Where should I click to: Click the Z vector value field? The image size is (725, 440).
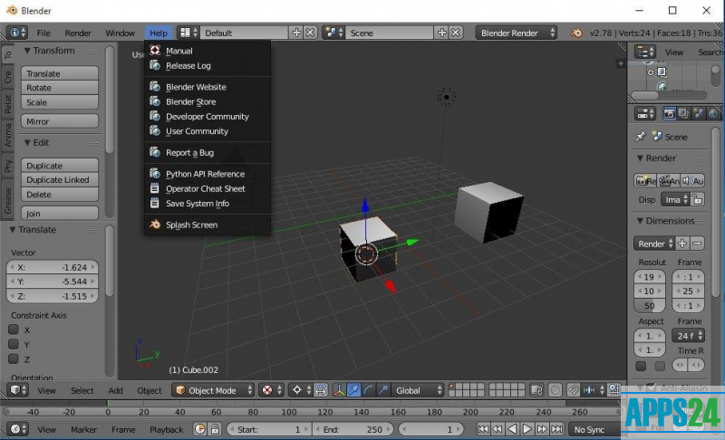[53, 296]
